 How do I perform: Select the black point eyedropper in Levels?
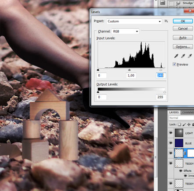coord(176,56)
